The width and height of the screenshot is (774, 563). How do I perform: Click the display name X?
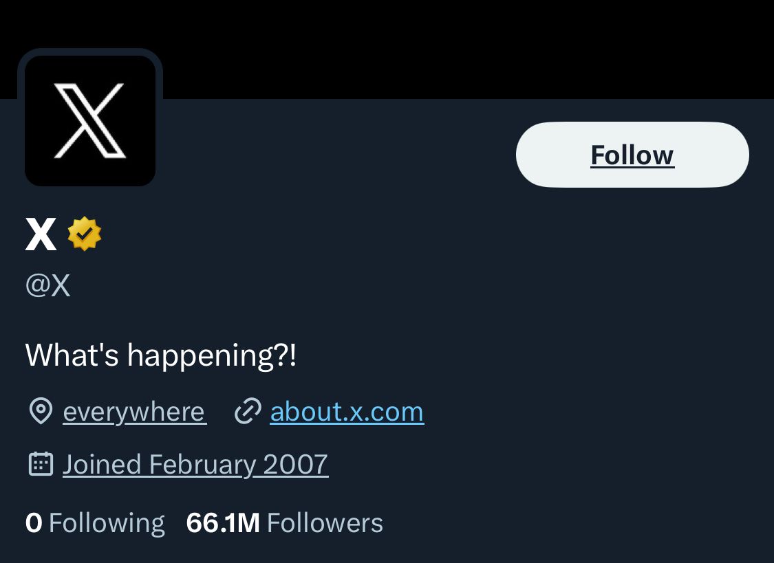click(x=40, y=234)
